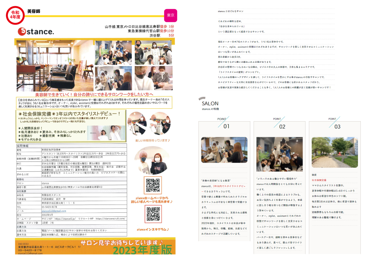The height and width of the screenshot is (263, 372).
Task: Select the 給与 row label
Action: tap(19, 154)
